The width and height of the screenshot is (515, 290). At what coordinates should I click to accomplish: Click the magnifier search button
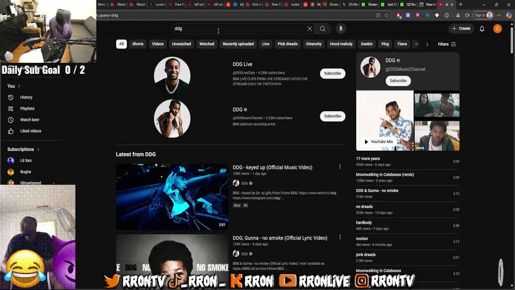[323, 29]
